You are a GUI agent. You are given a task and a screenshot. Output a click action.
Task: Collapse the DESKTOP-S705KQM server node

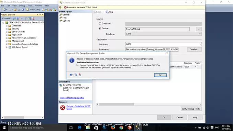(3, 23)
